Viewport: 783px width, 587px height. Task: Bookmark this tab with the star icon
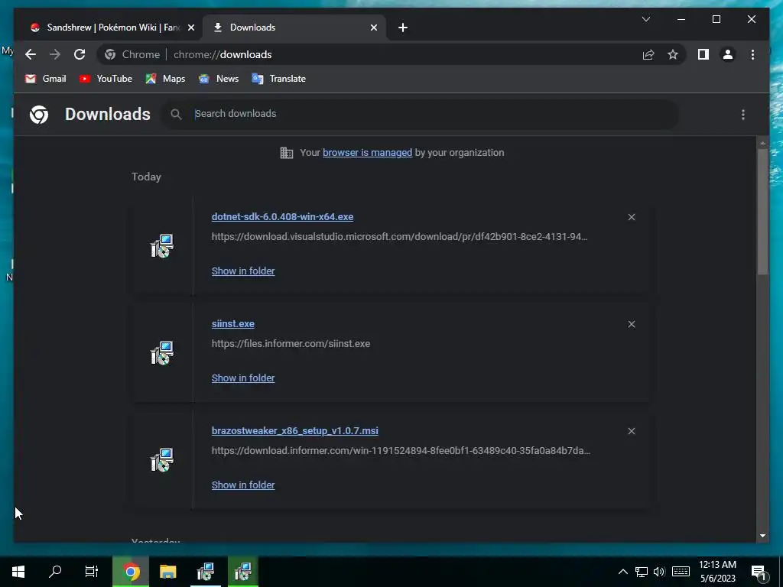673,54
